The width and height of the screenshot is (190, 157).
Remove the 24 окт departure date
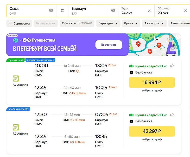(149, 11)
